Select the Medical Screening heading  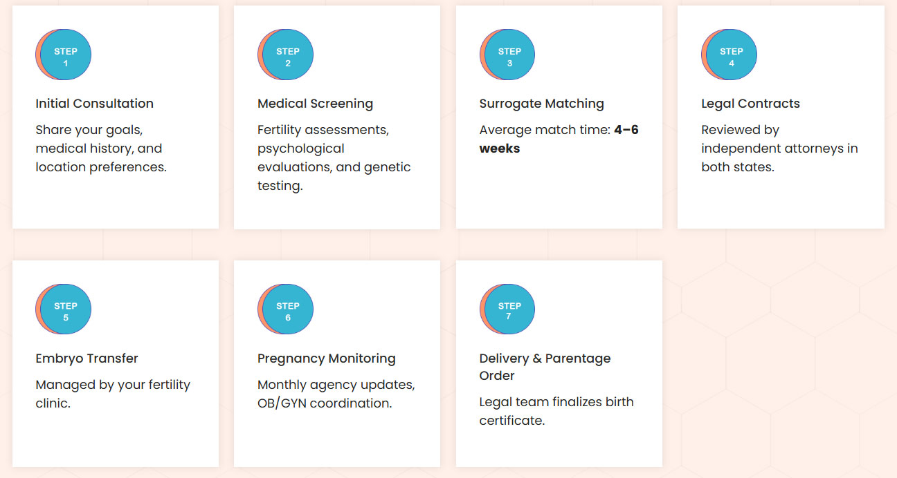coord(315,104)
